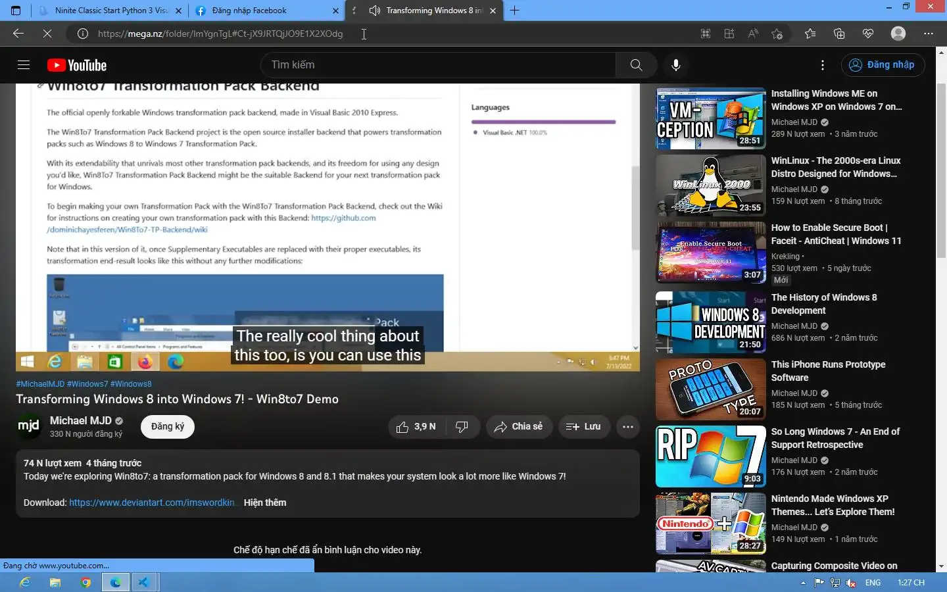
Task: Open Browser essentials heart icon
Action: click(868, 34)
